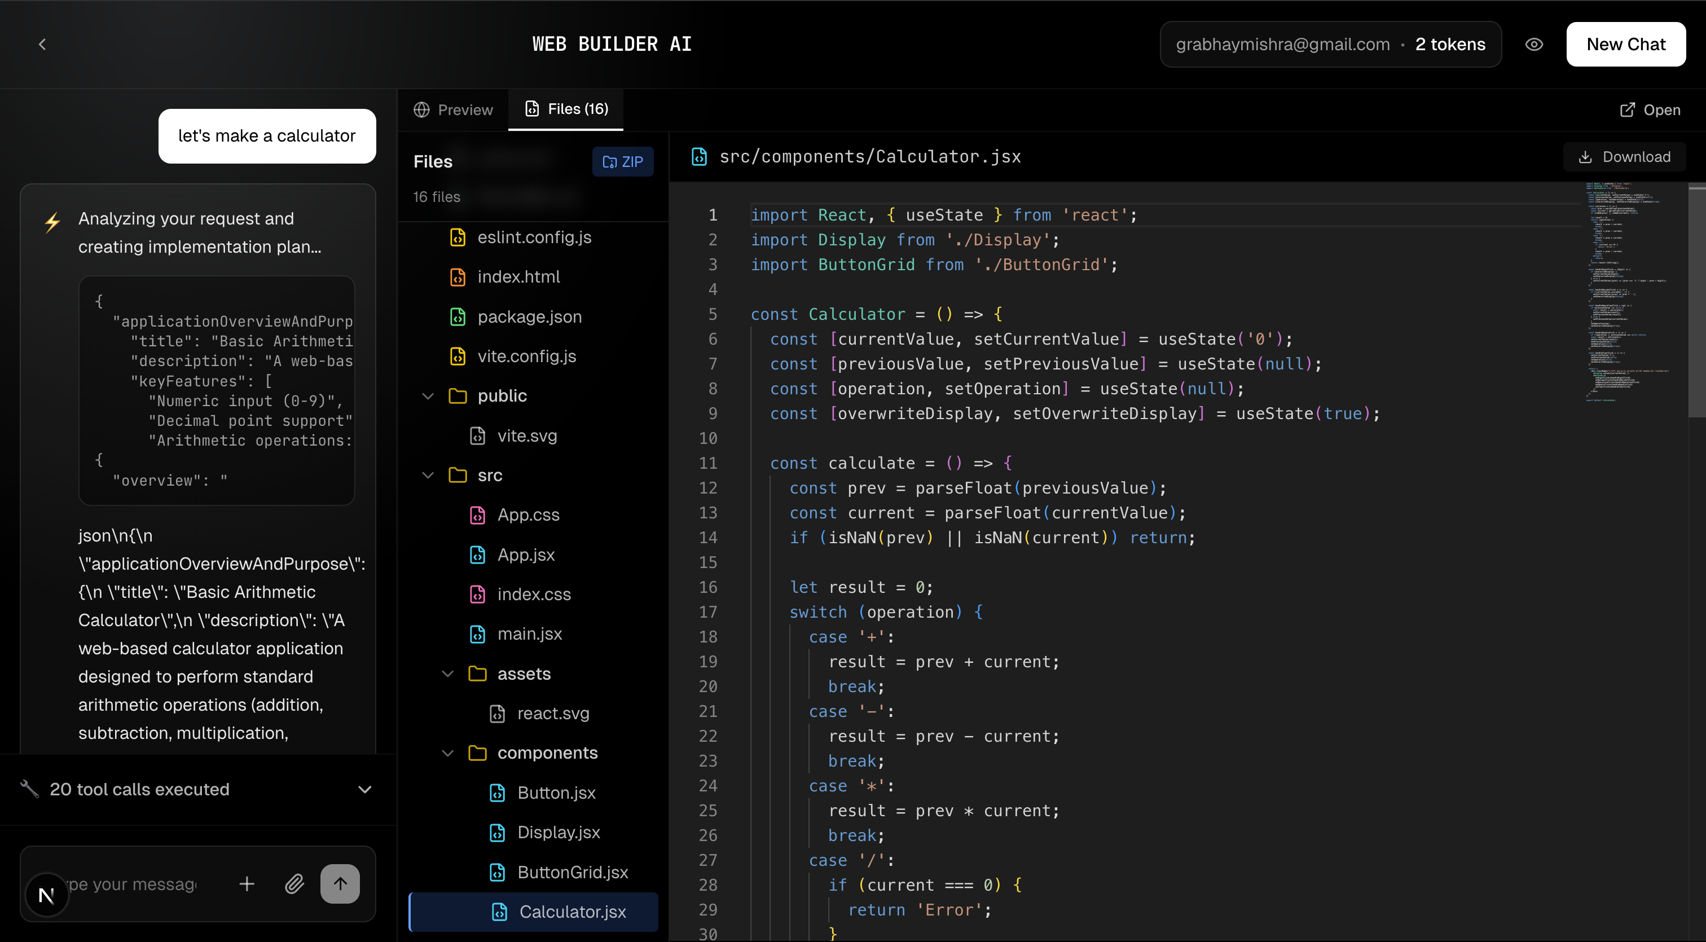Toggle the eye icon near New Chat

tap(1535, 43)
